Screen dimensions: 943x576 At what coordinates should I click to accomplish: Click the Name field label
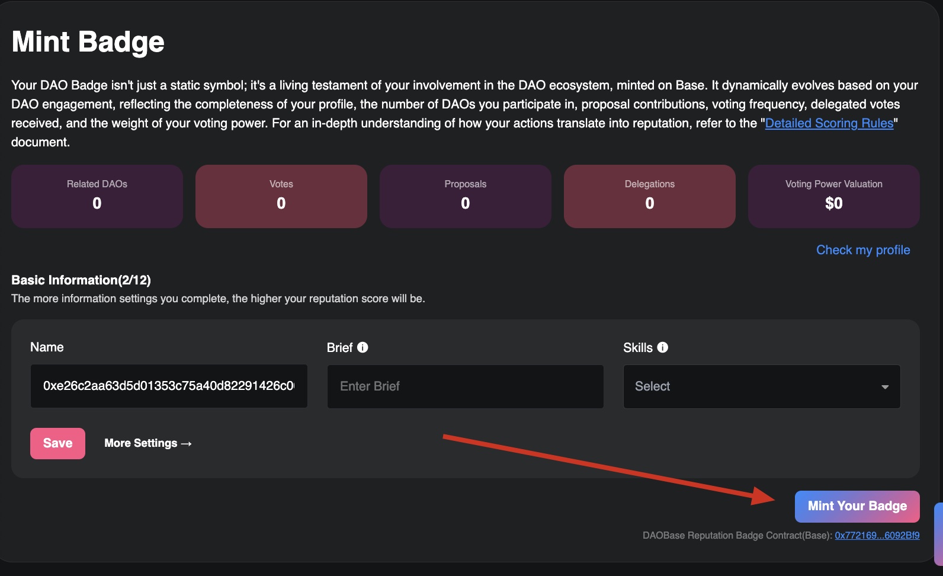(47, 347)
